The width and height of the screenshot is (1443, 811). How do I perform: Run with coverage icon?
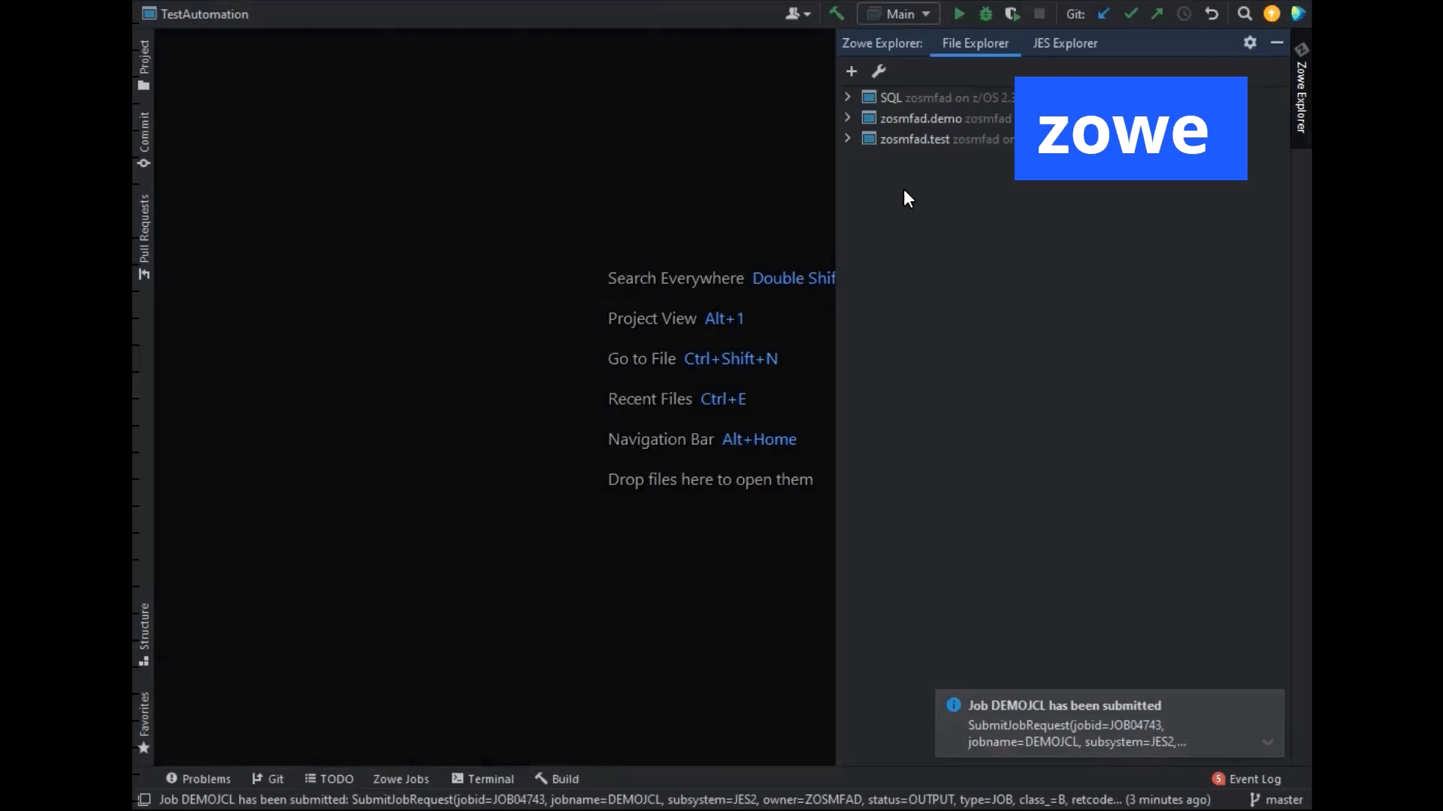point(1012,14)
